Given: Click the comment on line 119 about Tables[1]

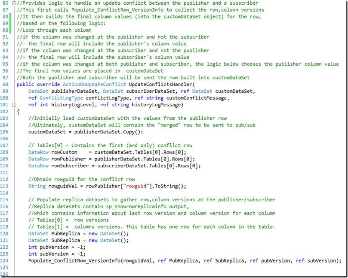Looking at the screenshot, I should coord(151,227).
